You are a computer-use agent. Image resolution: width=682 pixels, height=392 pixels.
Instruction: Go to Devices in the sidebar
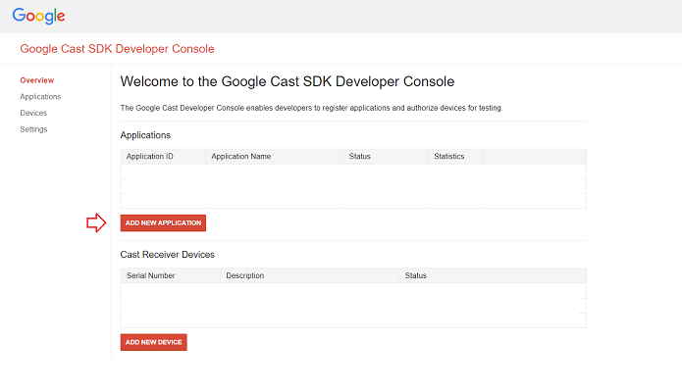(32, 114)
